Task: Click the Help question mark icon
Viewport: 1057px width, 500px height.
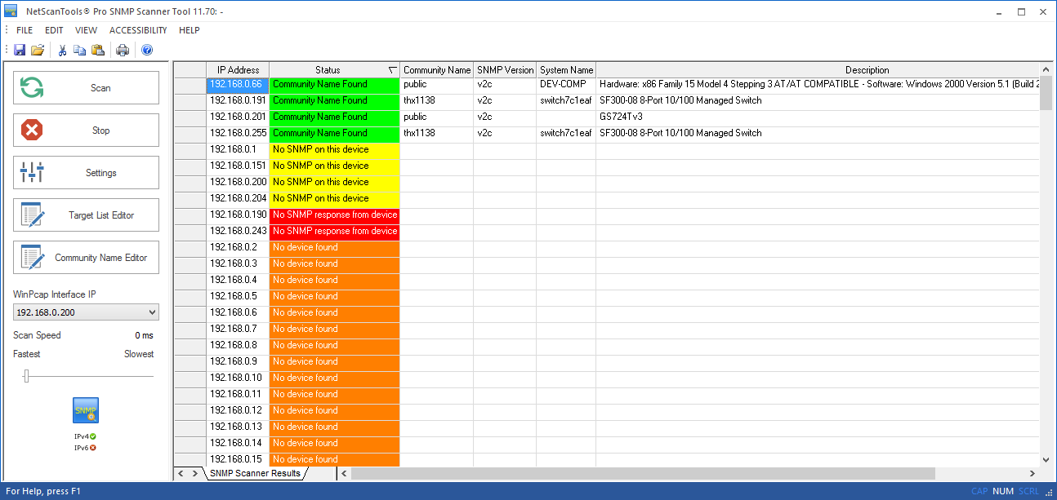Action: click(x=146, y=50)
